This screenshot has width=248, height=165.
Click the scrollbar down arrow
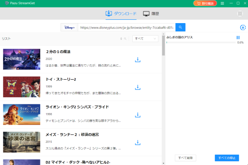coord(163,163)
